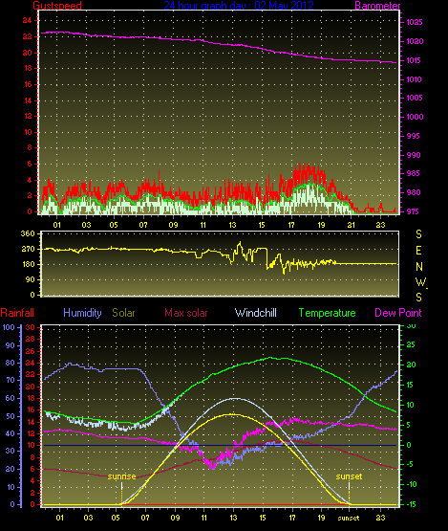
Task: Select the 270 wind direction axis label
Action: point(28,250)
